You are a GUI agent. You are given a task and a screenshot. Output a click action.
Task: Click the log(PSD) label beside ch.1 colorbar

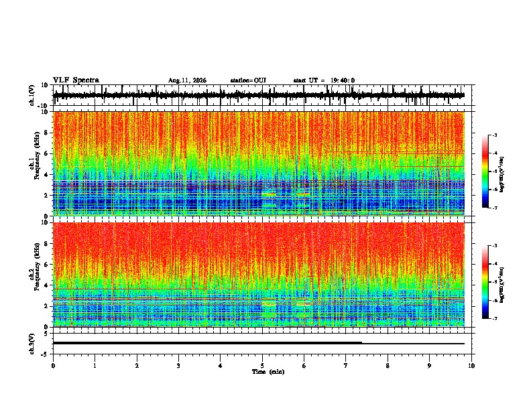pyautogui.click(x=502, y=175)
